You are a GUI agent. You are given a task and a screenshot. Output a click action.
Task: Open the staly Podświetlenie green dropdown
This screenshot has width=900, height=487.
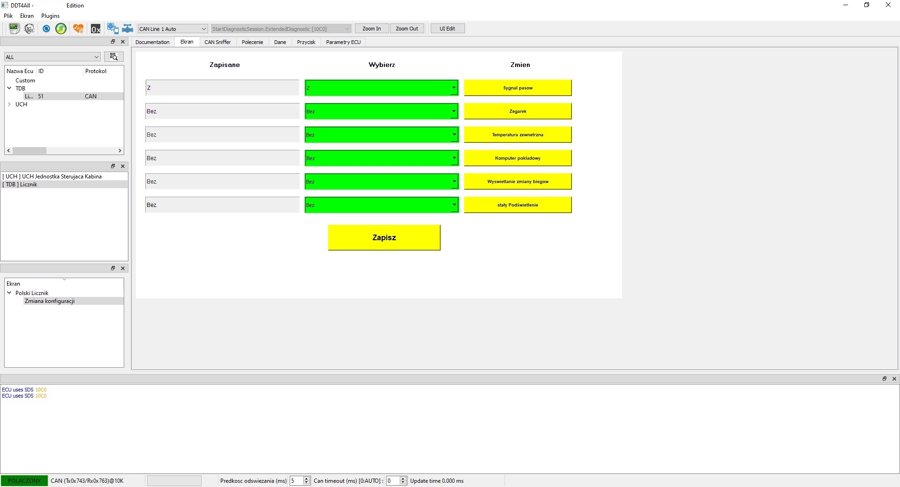pos(382,205)
